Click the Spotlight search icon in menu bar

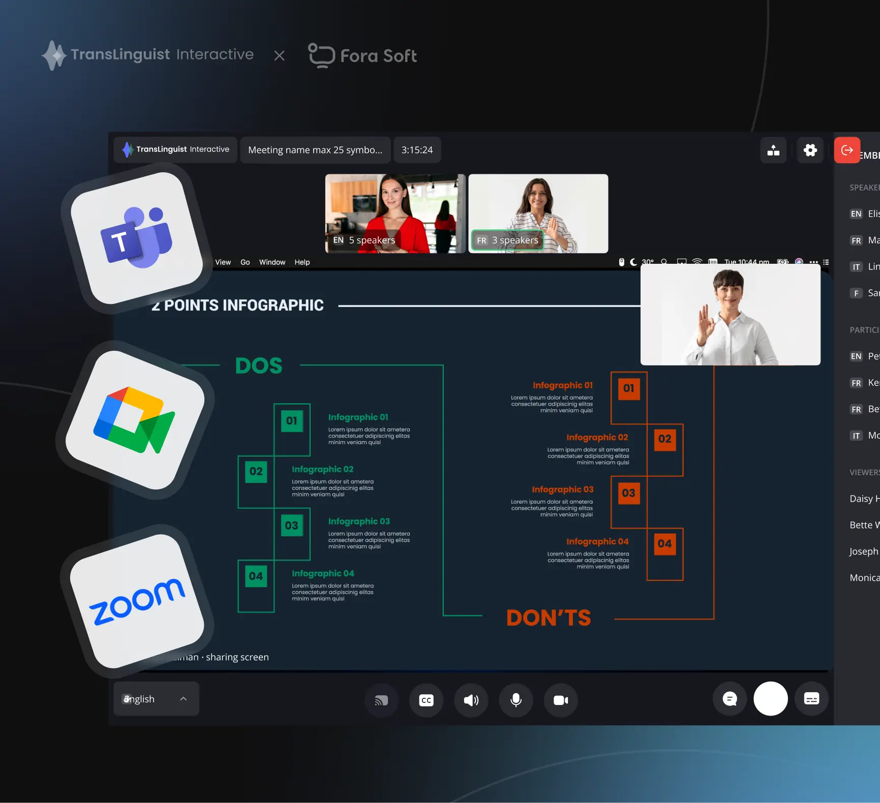664,262
